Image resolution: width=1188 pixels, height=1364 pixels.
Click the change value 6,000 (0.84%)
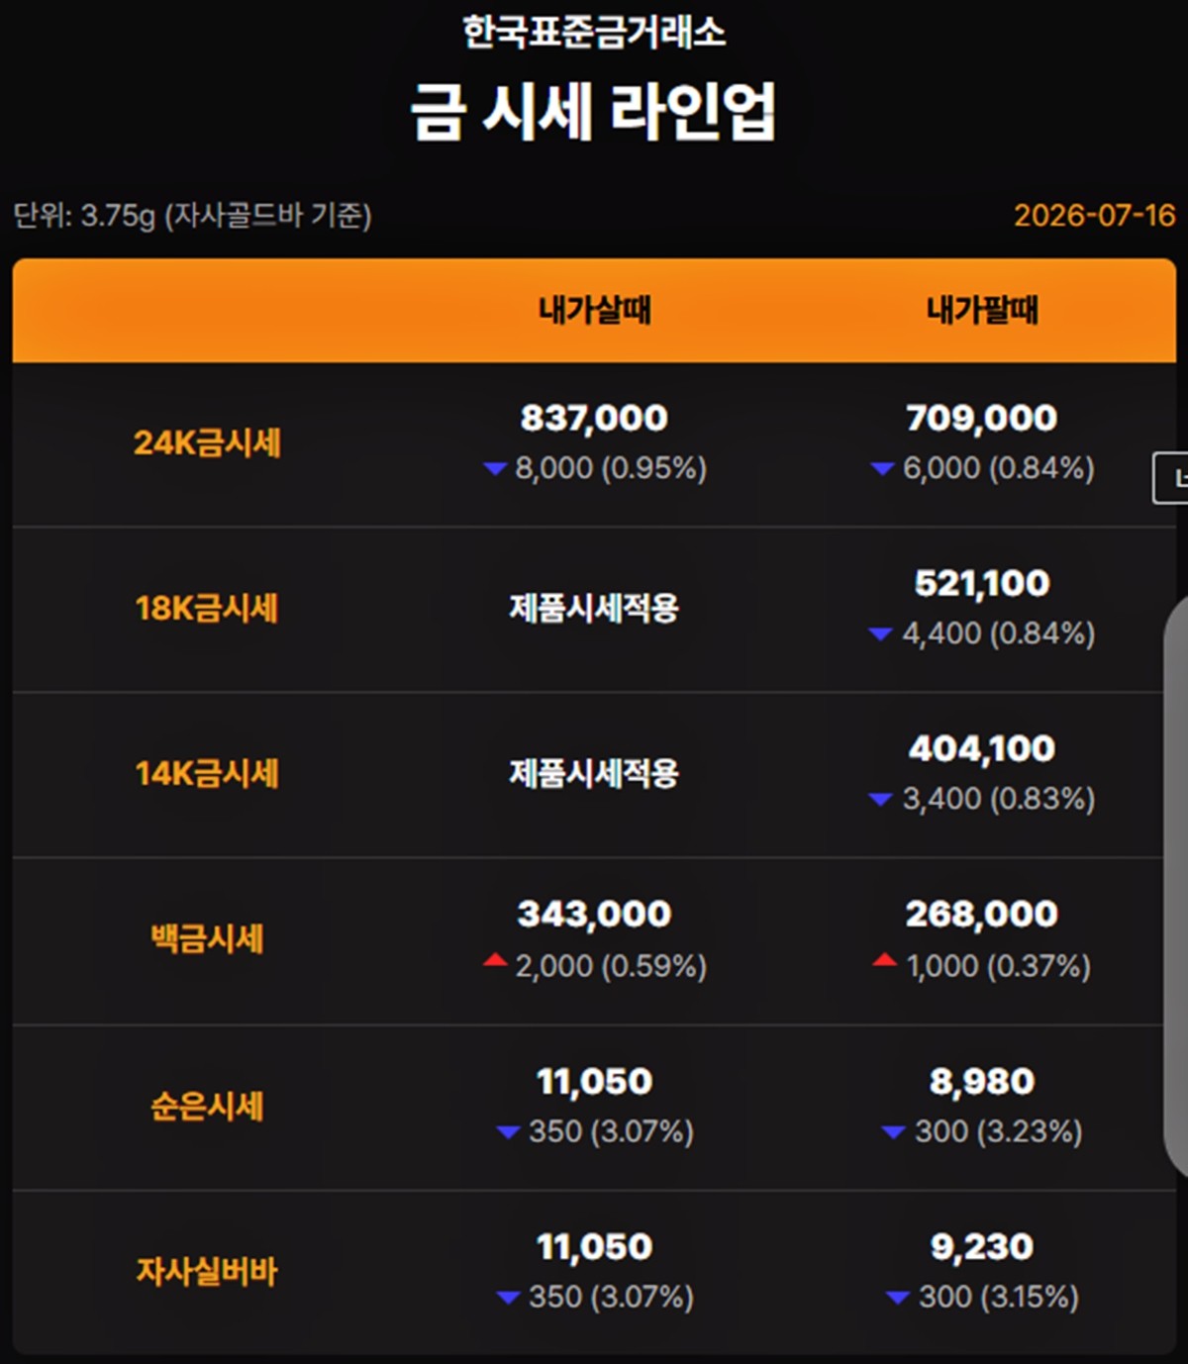pyautogui.click(x=999, y=468)
